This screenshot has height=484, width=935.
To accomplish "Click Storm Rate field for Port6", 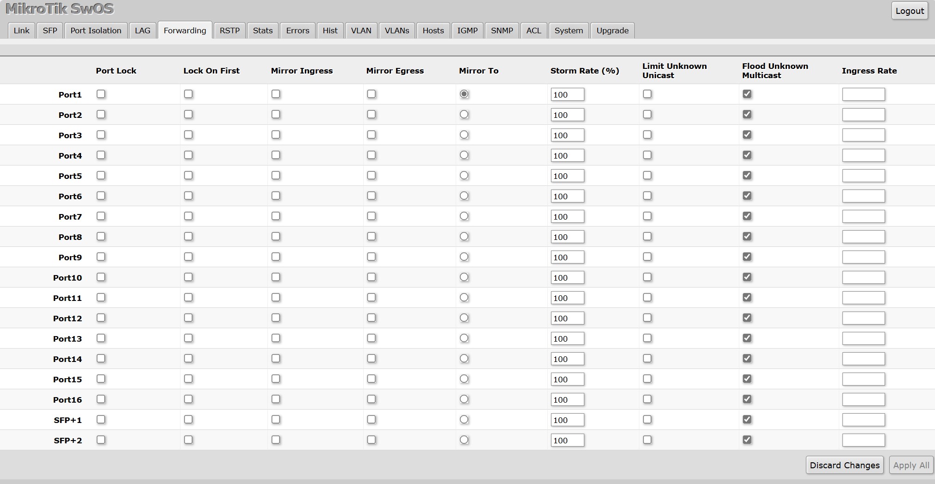I will tap(567, 196).
